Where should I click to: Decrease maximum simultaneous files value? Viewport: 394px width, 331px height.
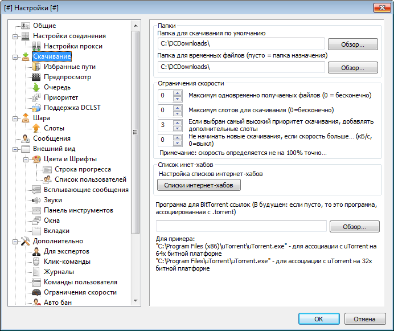pyautogui.click(x=178, y=99)
